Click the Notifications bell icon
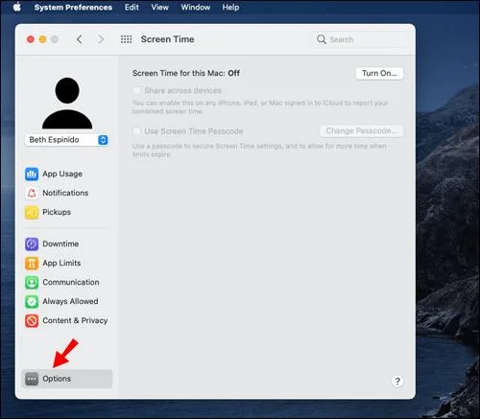Viewport: 480px width, 419px height. click(x=32, y=193)
